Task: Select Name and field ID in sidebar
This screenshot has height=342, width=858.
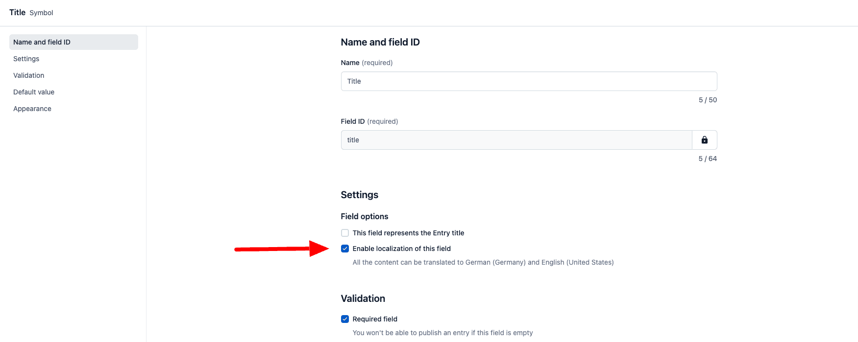Action: 74,42
